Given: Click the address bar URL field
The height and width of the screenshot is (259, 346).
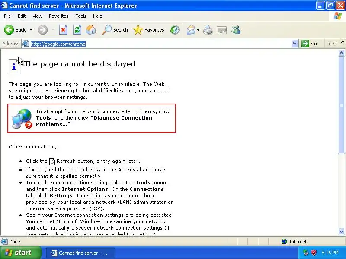Looking at the screenshot, I should tap(160, 44).
